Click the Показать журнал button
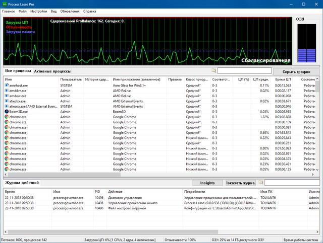The image size is (323, 243). [240, 183]
